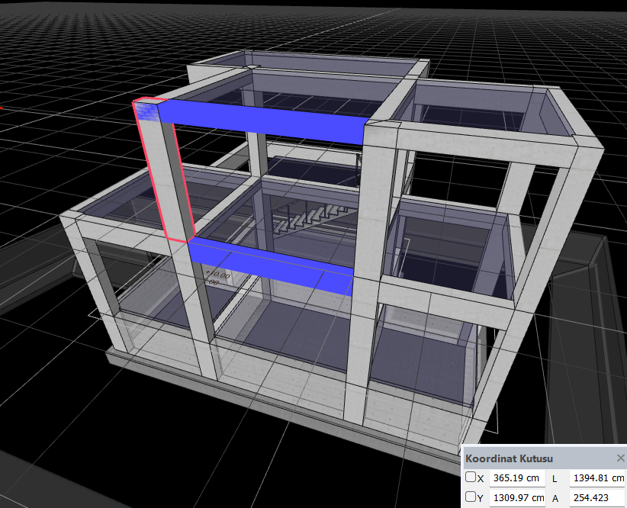
Task: Click the small red marker at left edge
Action: 2,108
